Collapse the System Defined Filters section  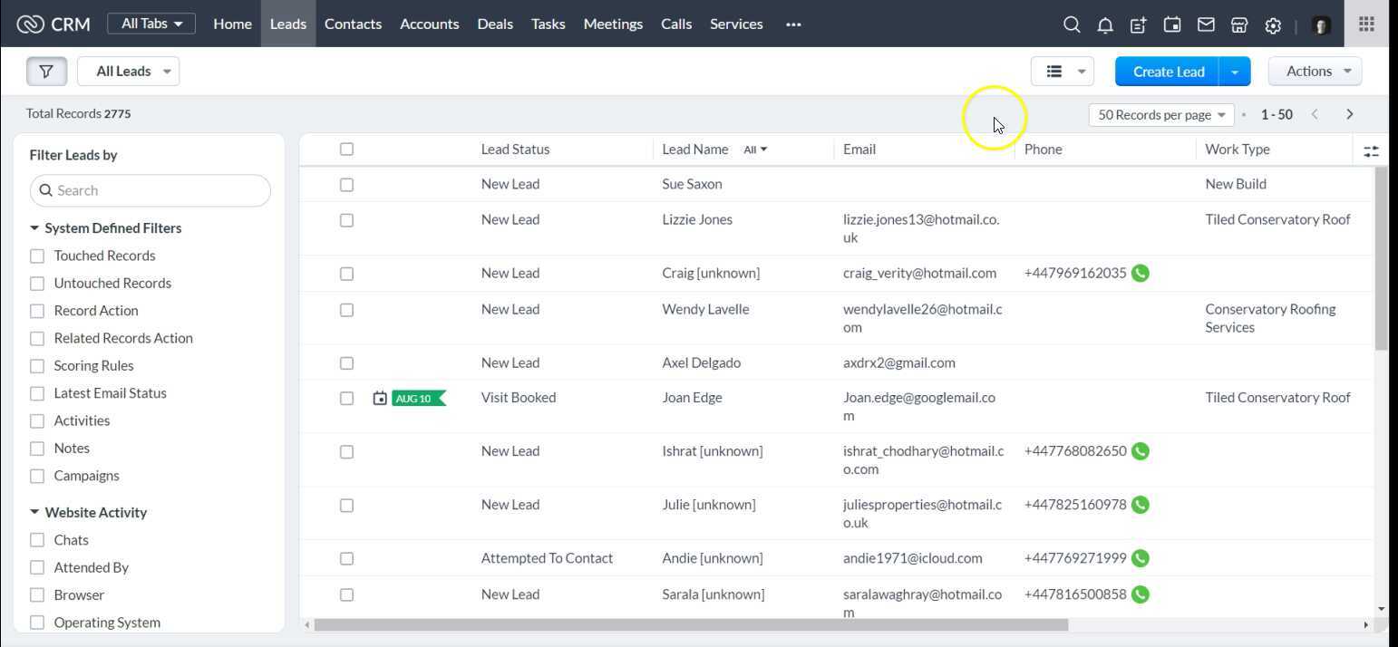tap(35, 228)
